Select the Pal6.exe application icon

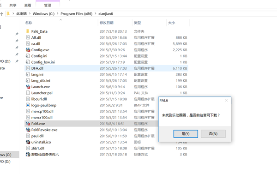[28, 124]
